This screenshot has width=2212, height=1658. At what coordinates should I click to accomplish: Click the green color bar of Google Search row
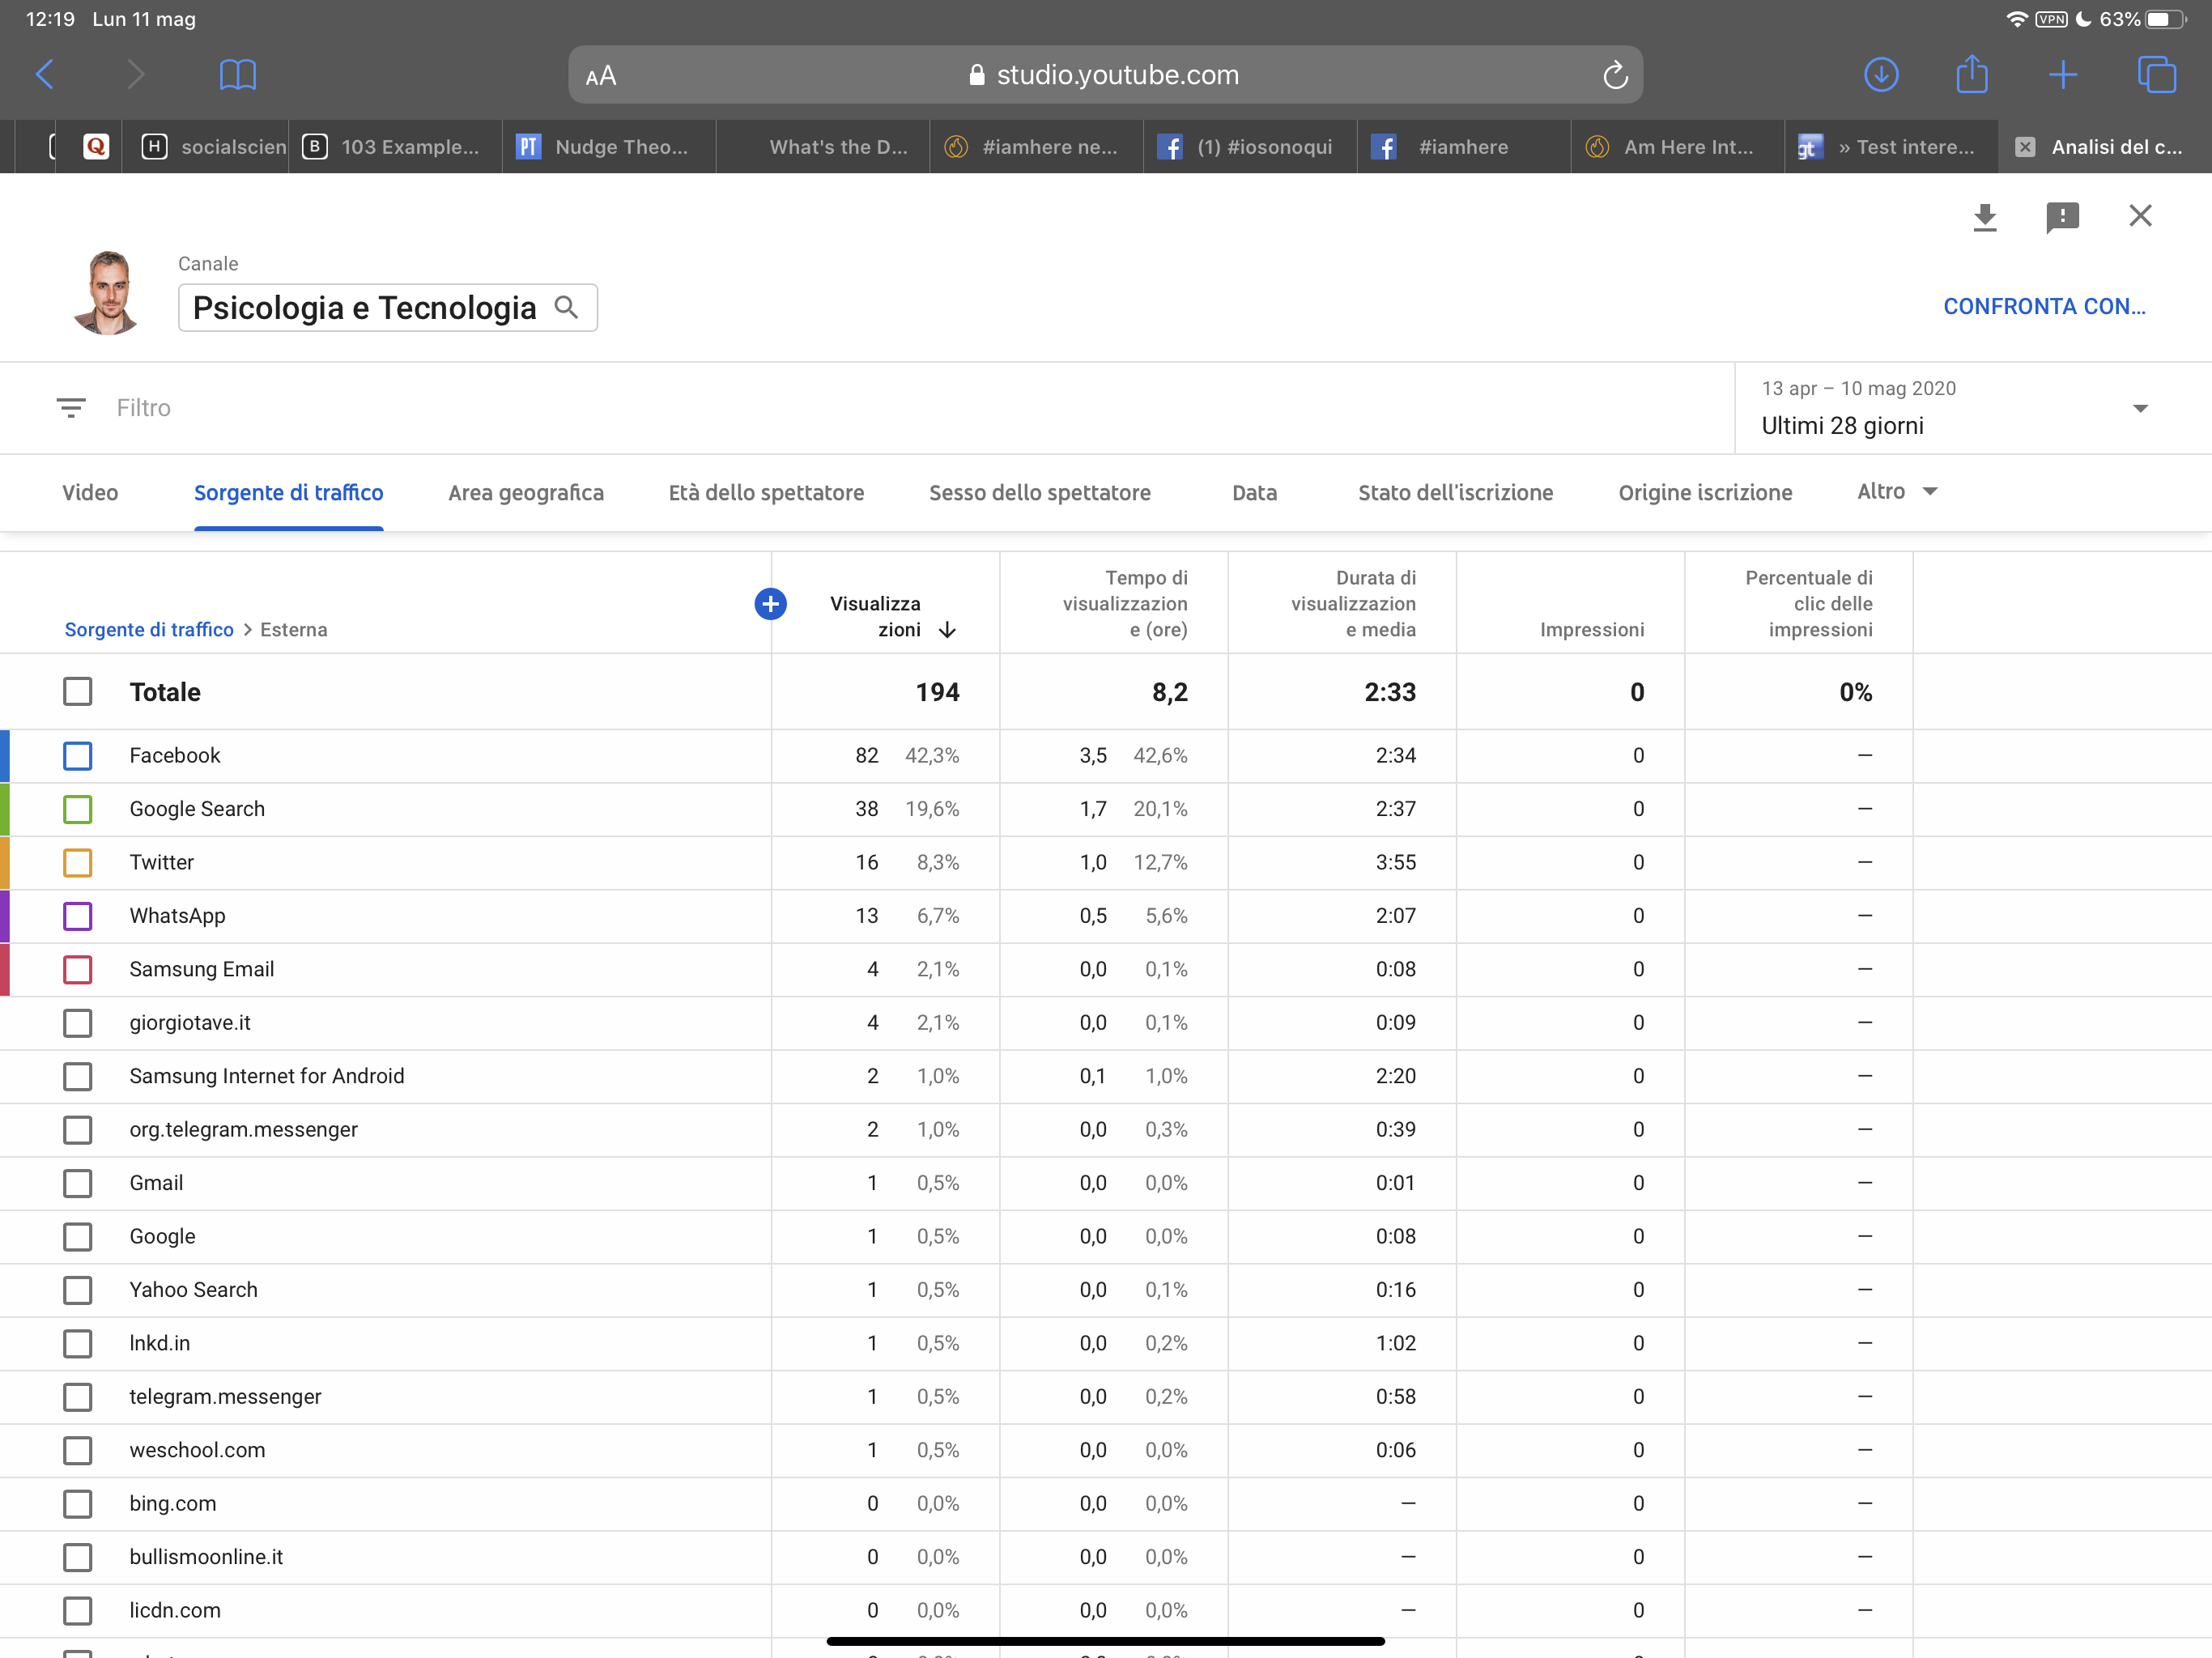click(5, 809)
